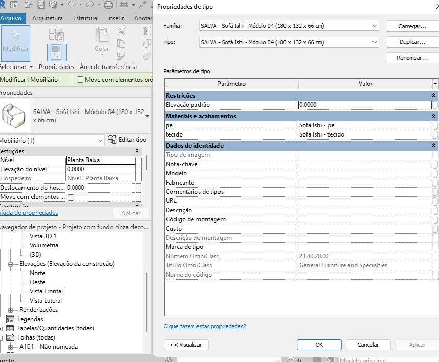The width and height of the screenshot is (439, 362).
Task: Open the Ajuda de propriedades link
Action: point(29,213)
